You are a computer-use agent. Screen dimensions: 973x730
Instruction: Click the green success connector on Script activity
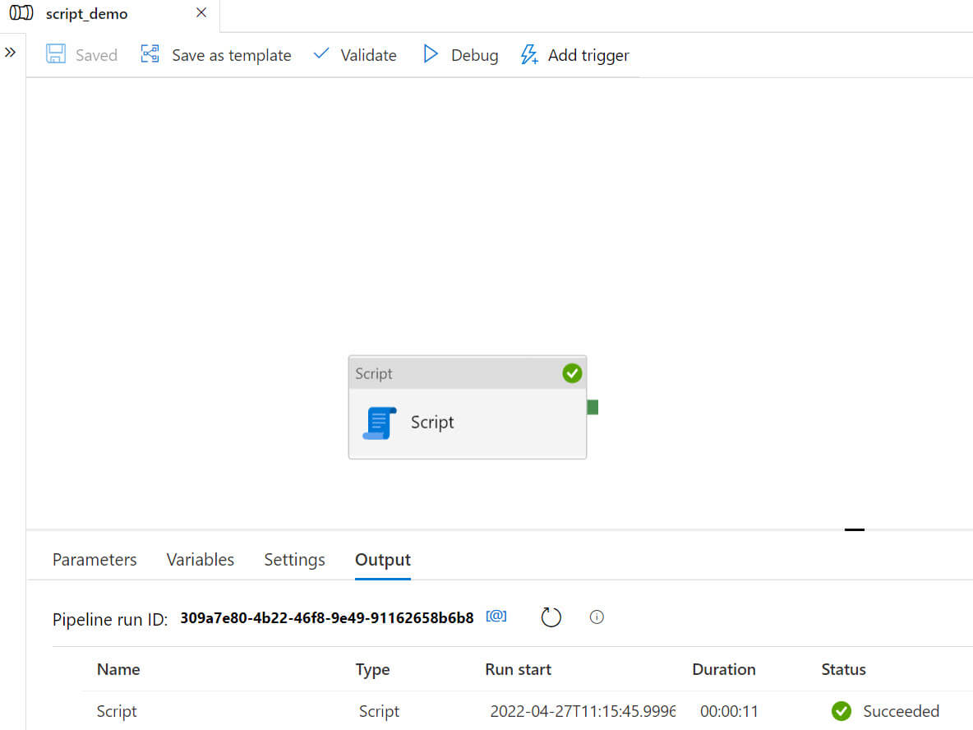(x=593, y=407)
